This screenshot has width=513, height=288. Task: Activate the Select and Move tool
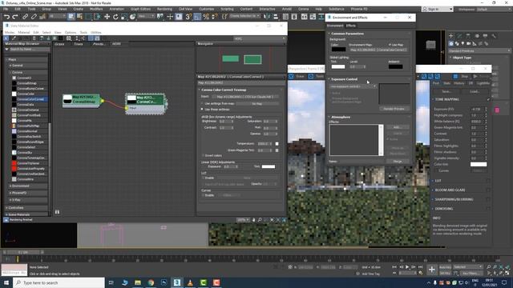click(x=107, y=17)
